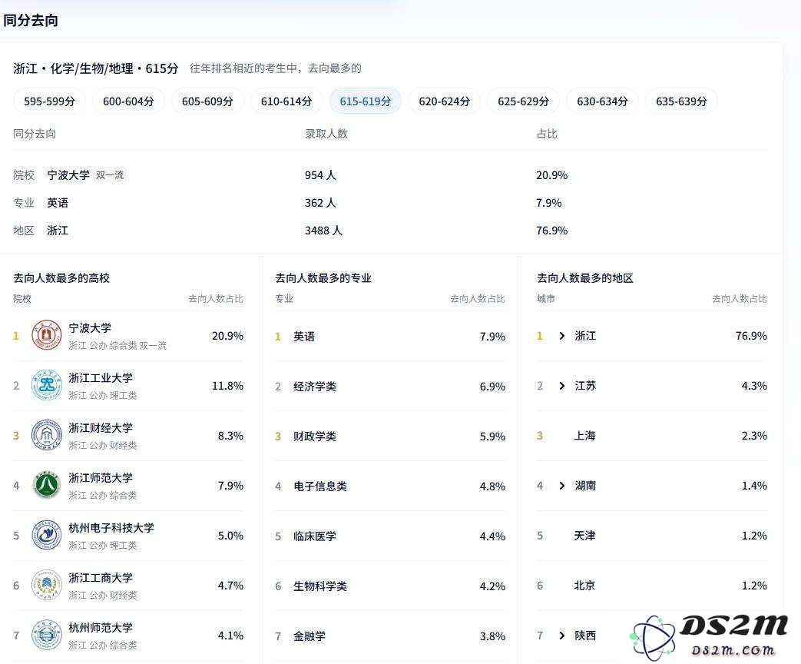Click 金融学 major row
801x664 pixels.
point(390,636)
